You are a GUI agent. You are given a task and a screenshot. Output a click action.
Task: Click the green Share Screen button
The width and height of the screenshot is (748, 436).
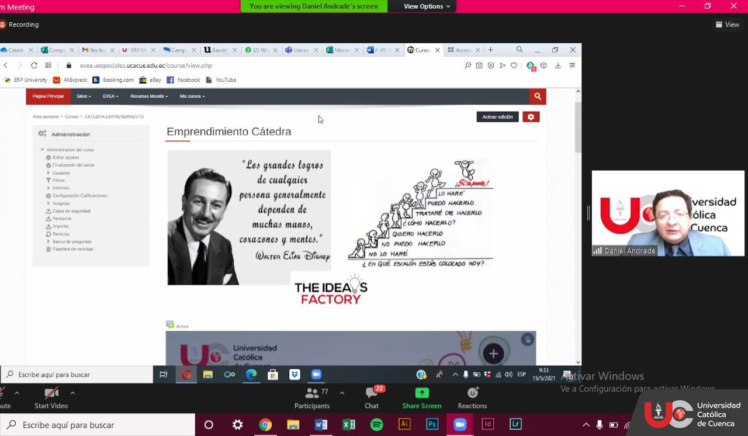pyautogui.click(x=421, y=398)
